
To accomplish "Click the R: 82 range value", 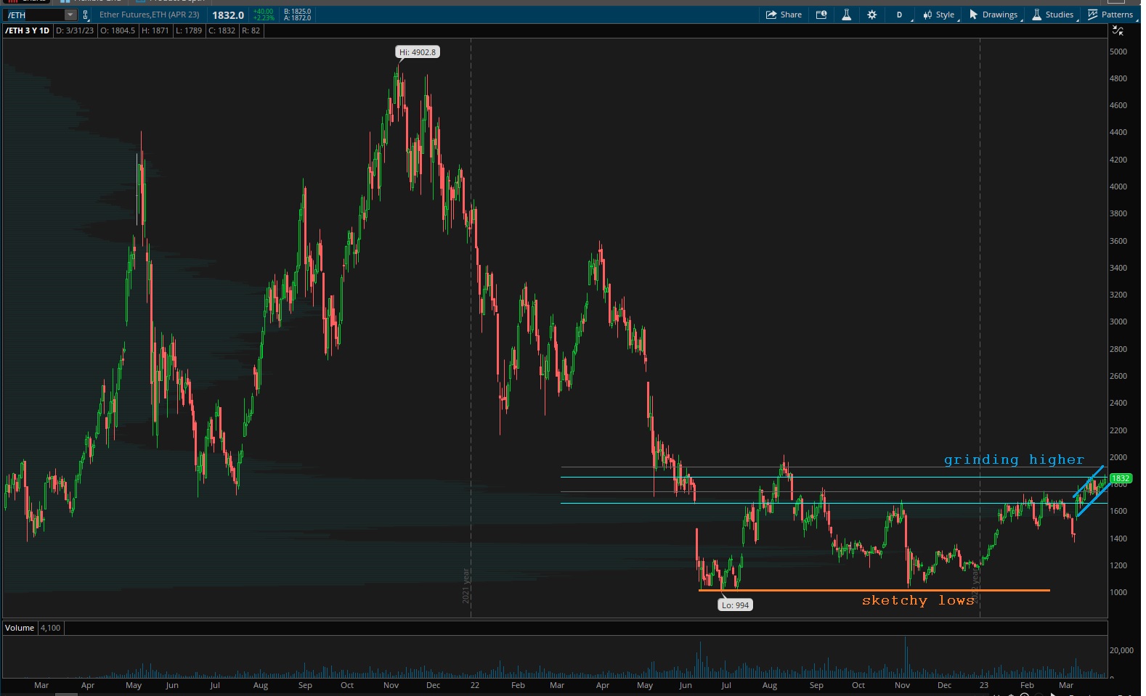I will pyautogui.click(x=251, y=30).
